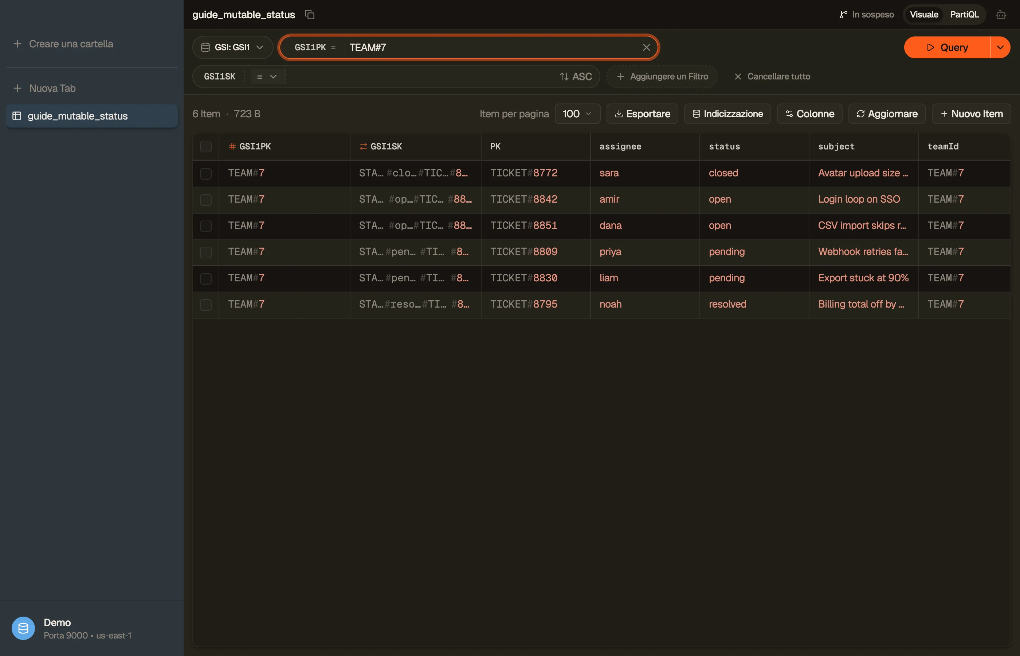Click the hash icon in GSI1PK column header
Screen dimensions: 1020x656
232,147
